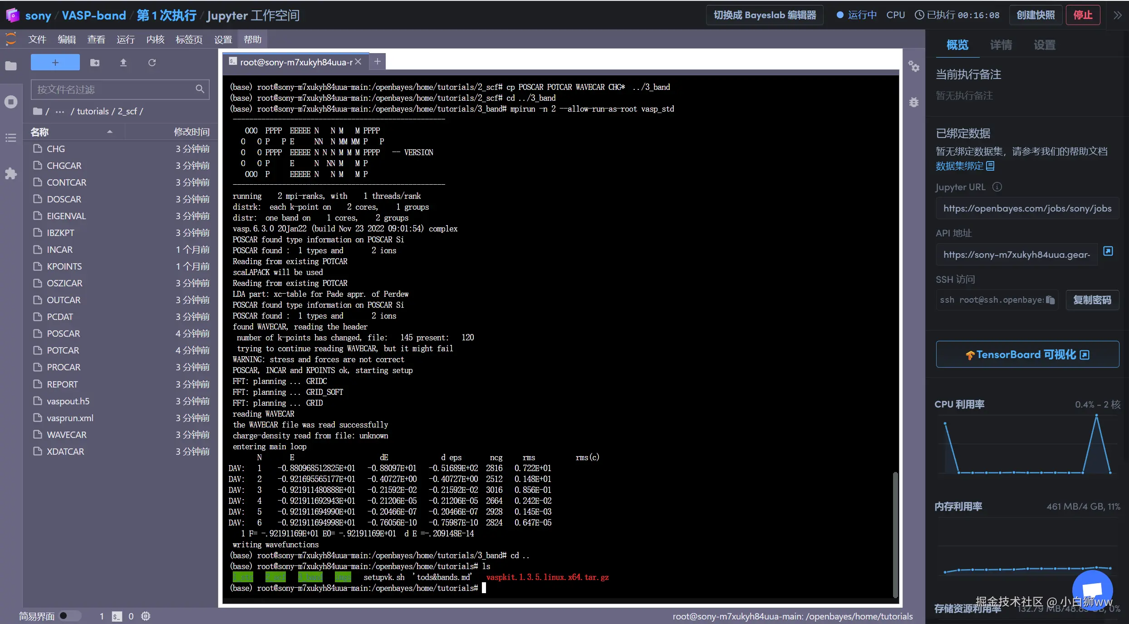Image resolution: width=1129 pixels, height=624 pixels.
Task: Click the 创建快照 button
Action: coord(1035,15)
